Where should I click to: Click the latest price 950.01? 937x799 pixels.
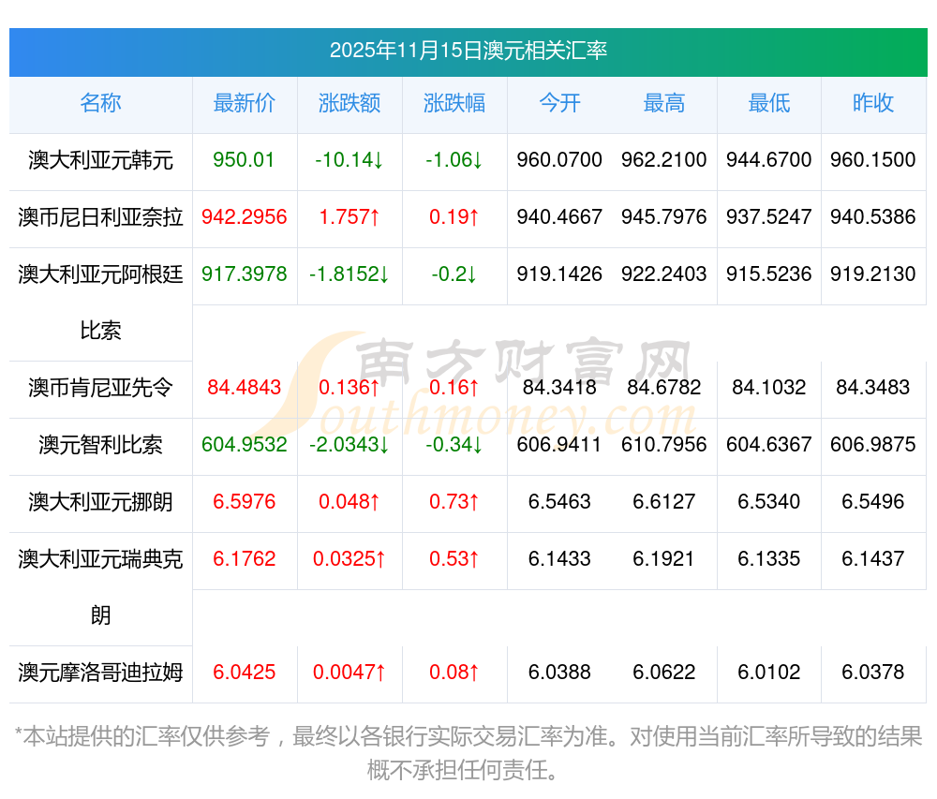pos(244,160)
